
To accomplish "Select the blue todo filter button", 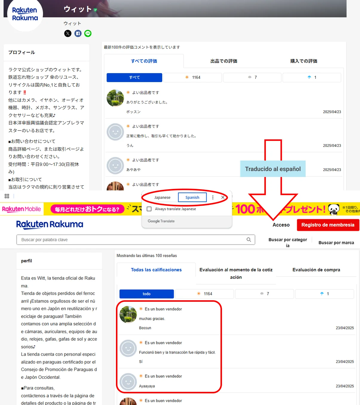I will (147, 294).
